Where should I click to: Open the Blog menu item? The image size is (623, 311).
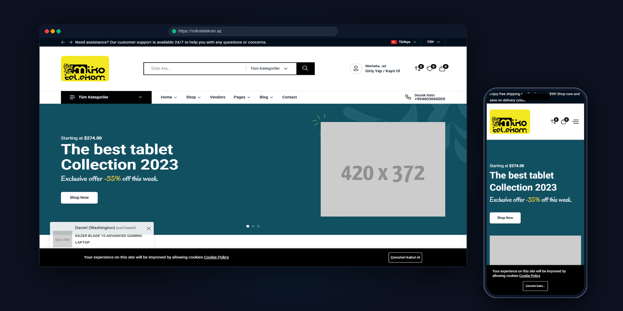(266, 97)
